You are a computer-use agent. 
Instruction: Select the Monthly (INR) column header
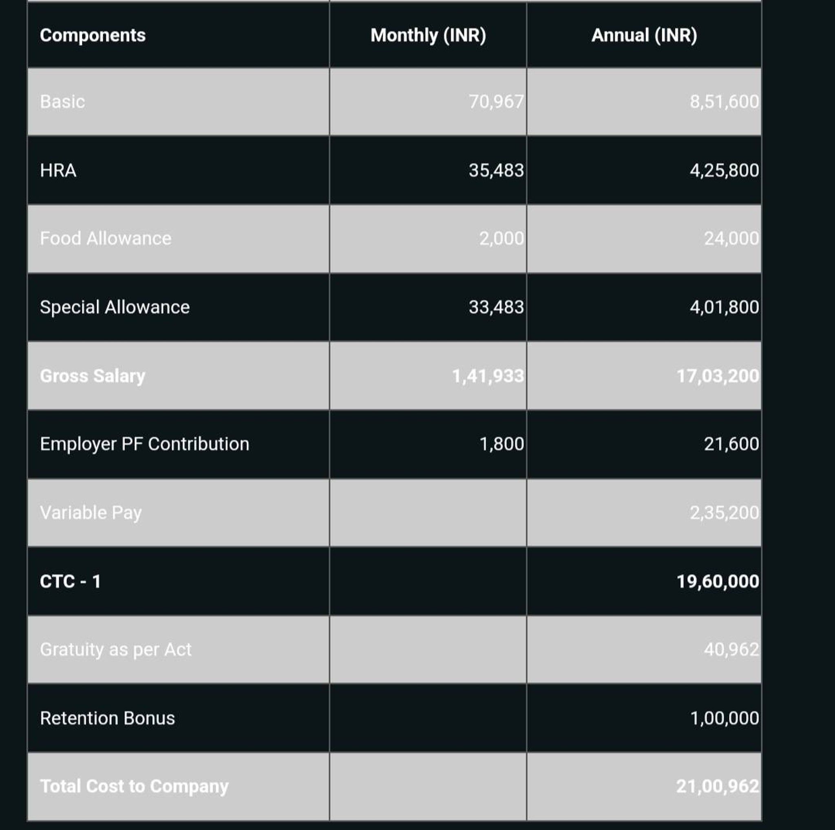point(428,35)
